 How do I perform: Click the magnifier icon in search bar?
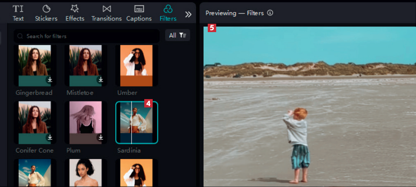click(20, 36)
